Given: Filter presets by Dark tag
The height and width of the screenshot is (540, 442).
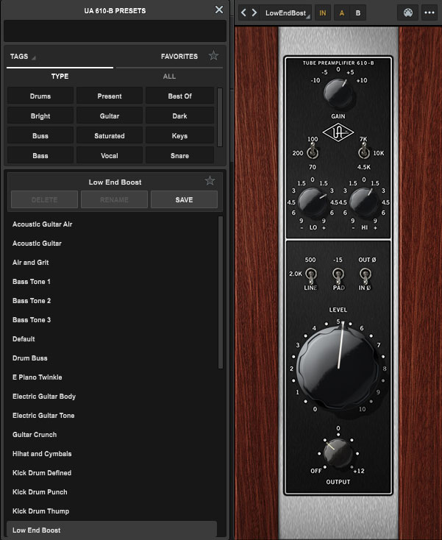Looking at the screenshot, I should pyautogui.click(x=179, y=116).
